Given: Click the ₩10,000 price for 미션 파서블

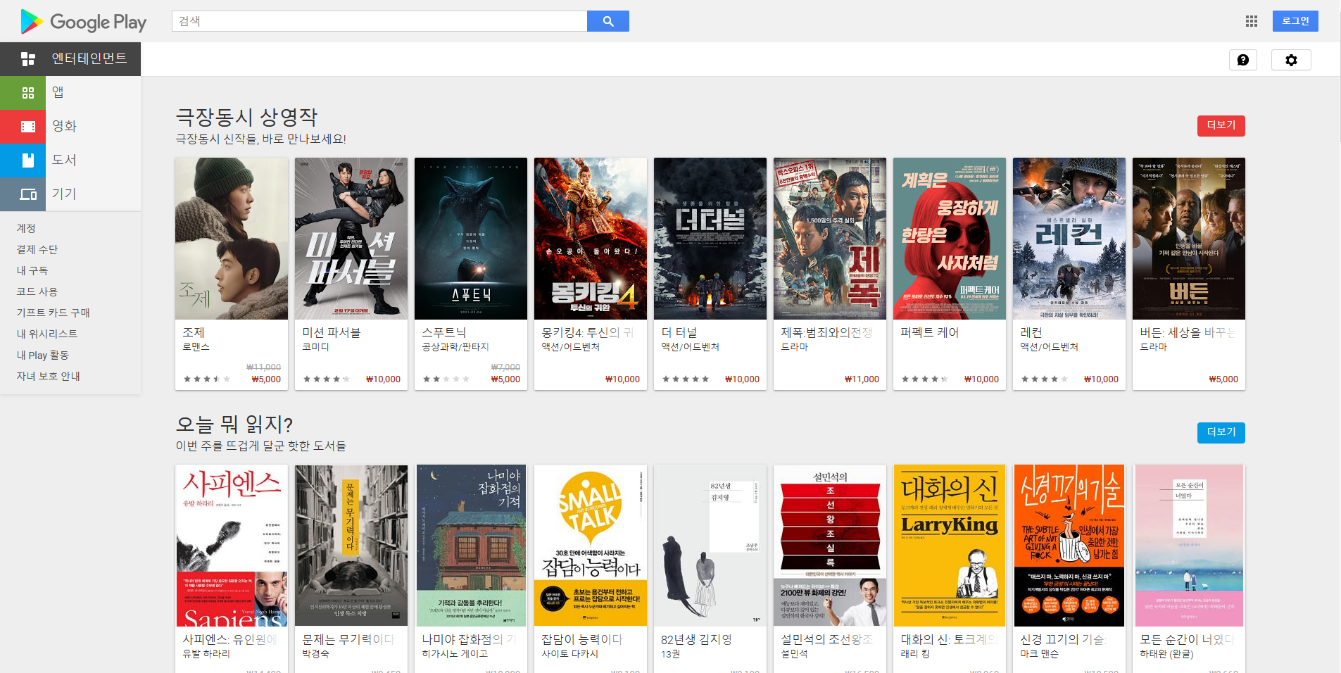Looking at the screenshot, I should tap(383, 379).
